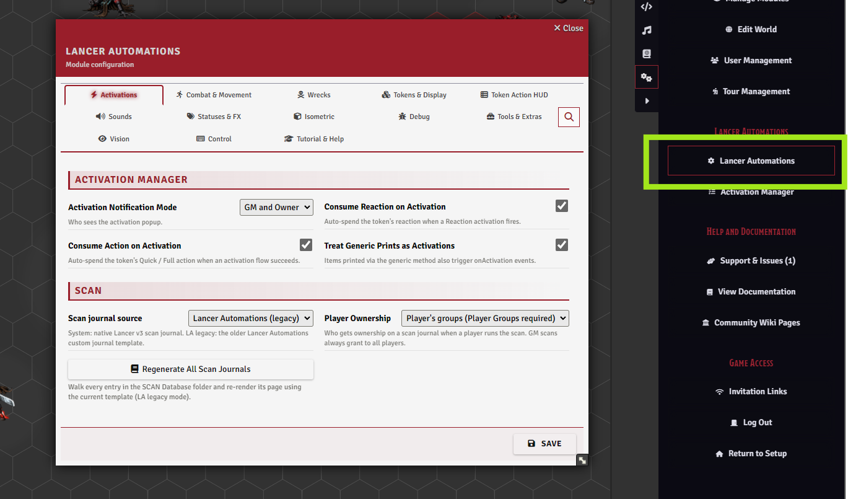Viewport: 848px width, 499px height.
Task: Click Regenerate All Scan Journals button
Action: point(191,369)
